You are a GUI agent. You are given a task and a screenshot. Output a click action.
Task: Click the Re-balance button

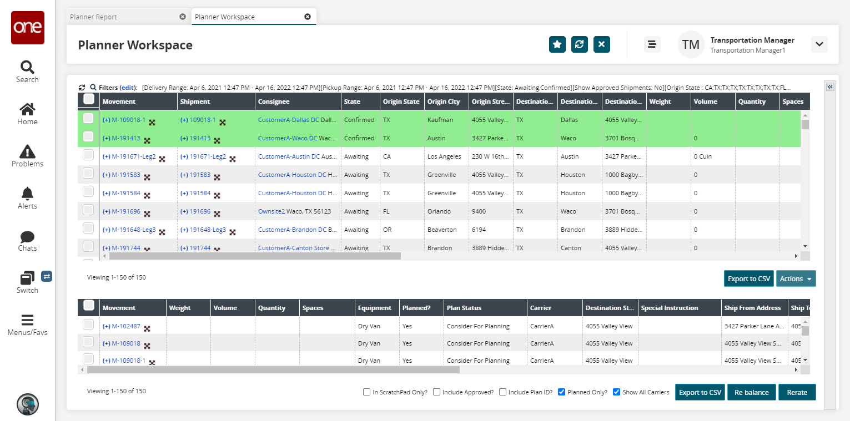click(x=751, y=392)
